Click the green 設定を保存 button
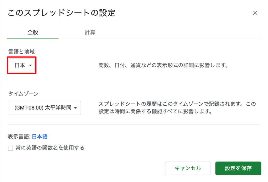The image size is (268, 182). [x=238, y=168]
